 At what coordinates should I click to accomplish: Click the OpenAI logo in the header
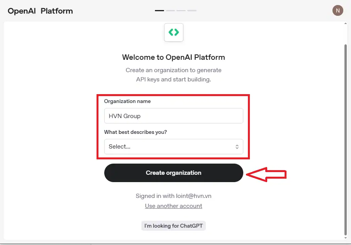pos(22,11)
